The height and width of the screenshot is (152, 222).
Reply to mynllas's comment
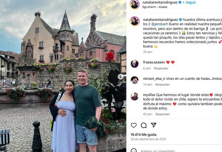(163, 114)
